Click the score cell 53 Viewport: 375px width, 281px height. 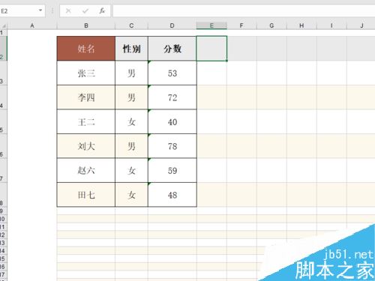click(172, 73)
